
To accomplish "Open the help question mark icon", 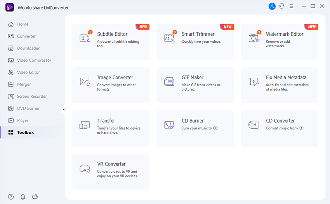I will pos(11,197).
